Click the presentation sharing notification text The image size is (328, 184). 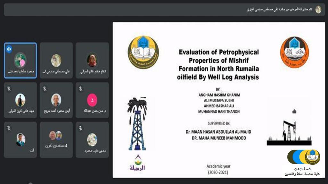pyautogui.click(x=279, y=10)
